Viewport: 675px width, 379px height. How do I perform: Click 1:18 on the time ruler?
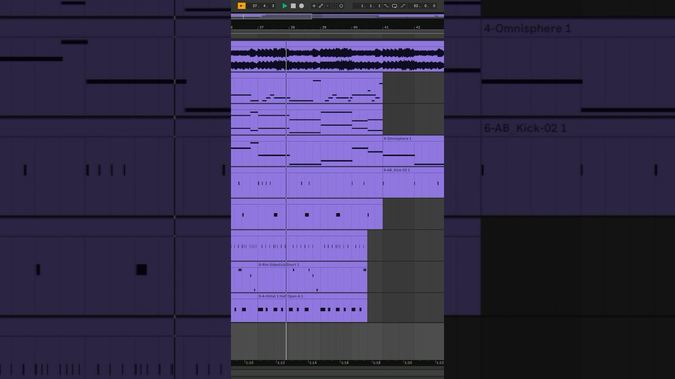click(377, 363)
